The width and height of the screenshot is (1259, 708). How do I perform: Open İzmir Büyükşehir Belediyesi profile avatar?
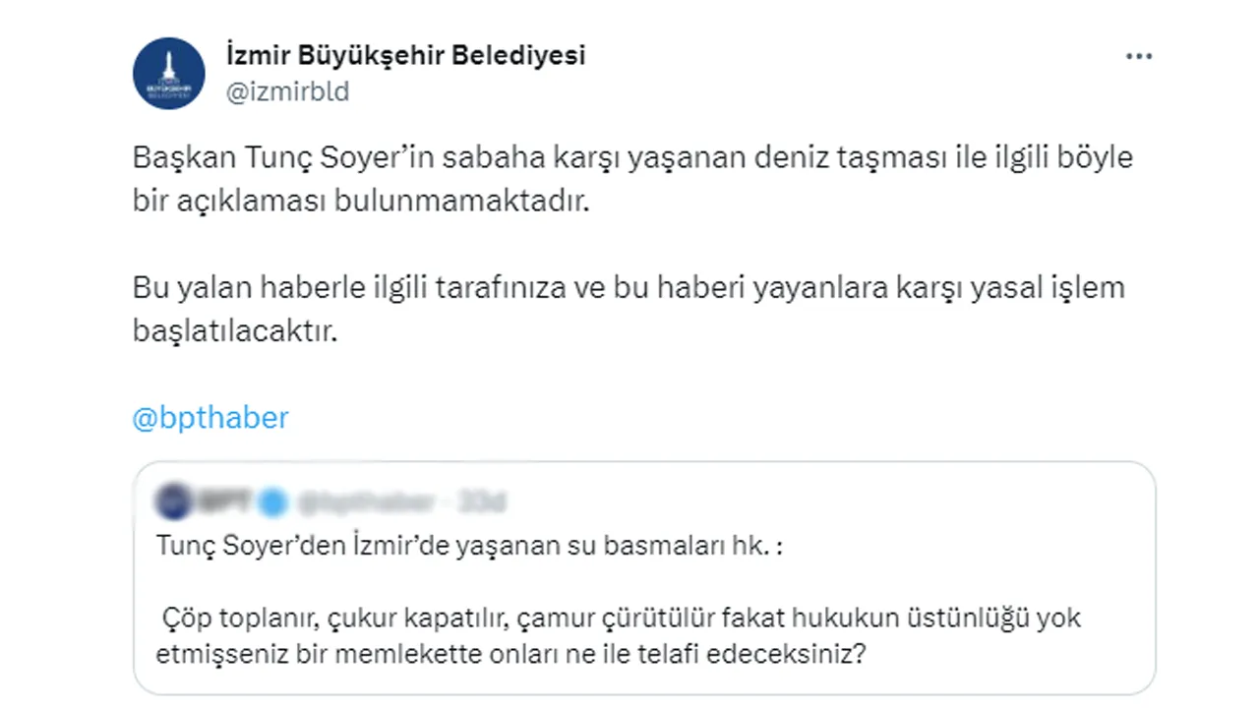click(x=169, y=74)
